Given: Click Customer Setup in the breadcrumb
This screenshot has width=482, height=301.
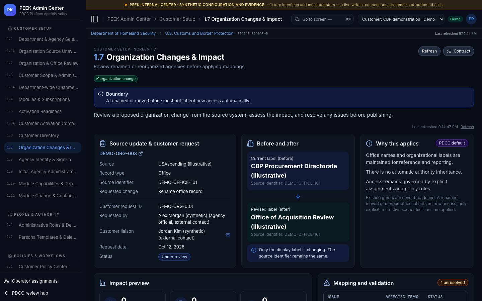Looking at the screenshot, I should (x=177, y=19).
